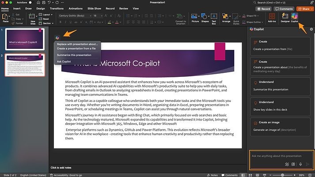
Task: Toggle Bold formatting
Action: (x=60, y=22)
